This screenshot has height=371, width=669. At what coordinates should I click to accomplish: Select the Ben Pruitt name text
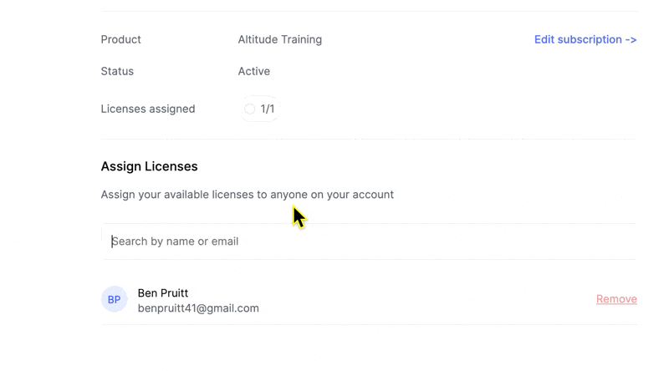click(163, 293)
